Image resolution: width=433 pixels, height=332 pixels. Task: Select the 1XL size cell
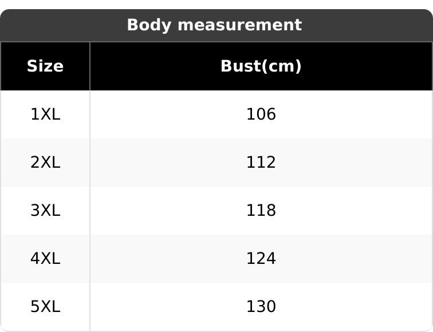coord(45,114)
